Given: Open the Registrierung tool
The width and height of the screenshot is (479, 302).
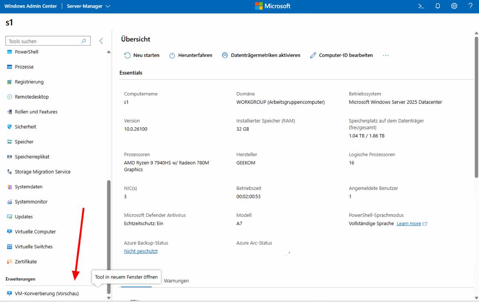Looking at the screenshot, I should [x=29, y=82].
